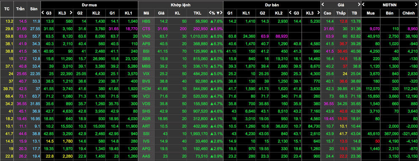Open the HBS stock symbol
This screenshot has width=419, height=161.
[x=146, y=21]
